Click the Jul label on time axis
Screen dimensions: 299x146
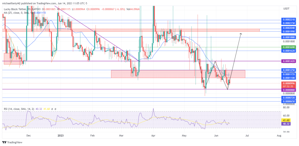point(247,136)
